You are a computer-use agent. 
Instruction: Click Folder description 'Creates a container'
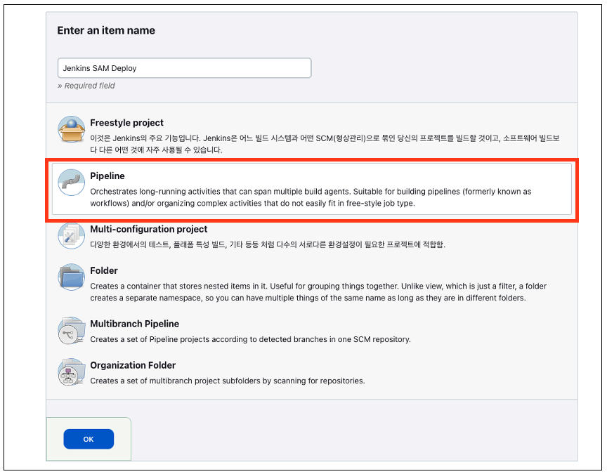318,292
